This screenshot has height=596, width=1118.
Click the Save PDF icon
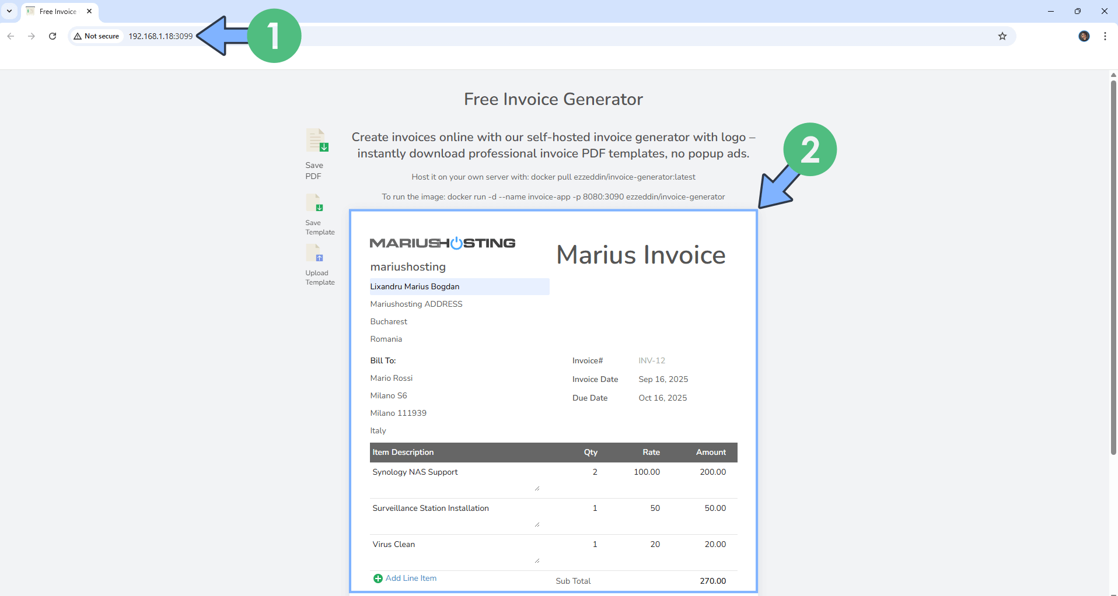click(317, 141)
